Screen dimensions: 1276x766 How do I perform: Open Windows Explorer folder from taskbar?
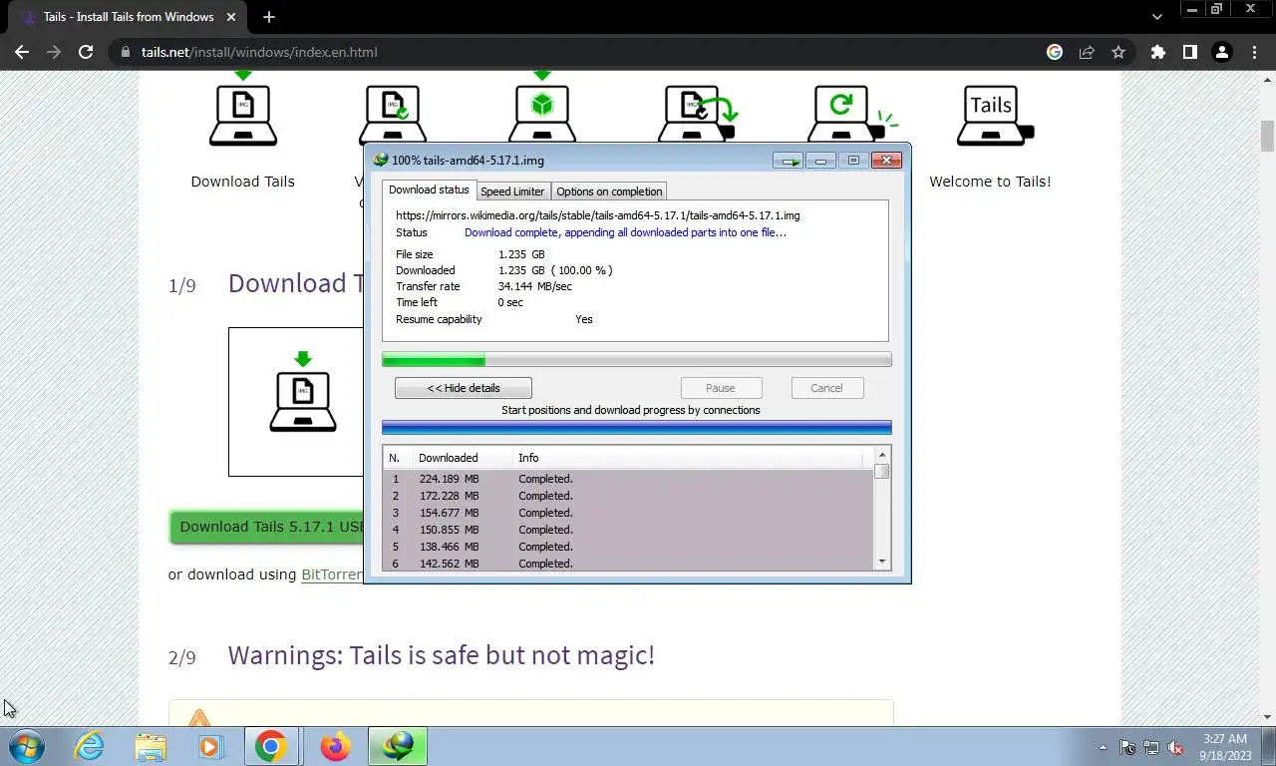tap(151, 746)
